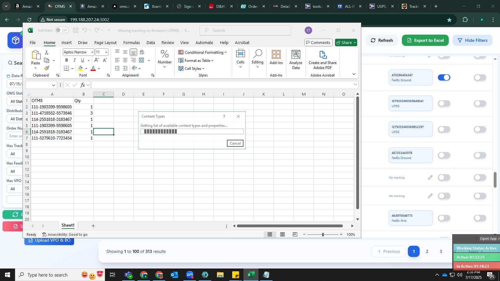Toggle Bold formatting in Font group
The image size is (500, 281).
click(67, 60)
